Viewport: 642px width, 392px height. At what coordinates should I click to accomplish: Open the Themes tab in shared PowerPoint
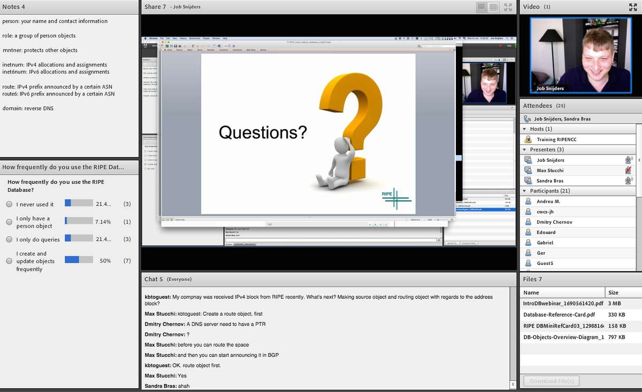coord(180,50)
